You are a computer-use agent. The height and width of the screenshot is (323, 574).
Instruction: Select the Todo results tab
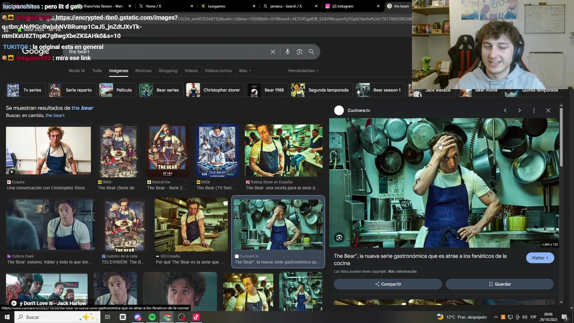97,71
